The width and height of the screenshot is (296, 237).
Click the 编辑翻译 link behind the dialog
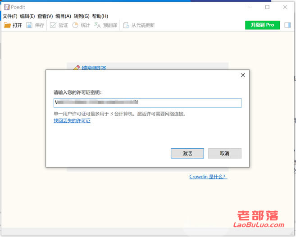[x=94, y=68]
